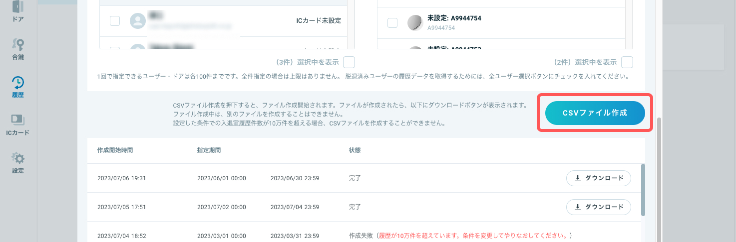Click the 状態 column header

(355, 150)
